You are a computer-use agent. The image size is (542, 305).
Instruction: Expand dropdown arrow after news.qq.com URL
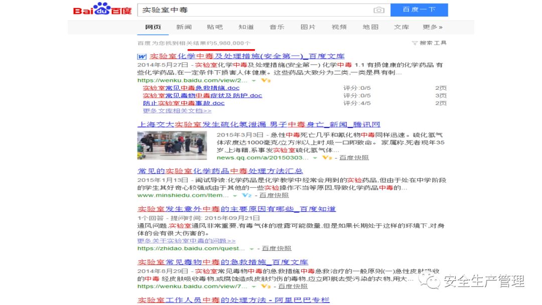(315, 158)
